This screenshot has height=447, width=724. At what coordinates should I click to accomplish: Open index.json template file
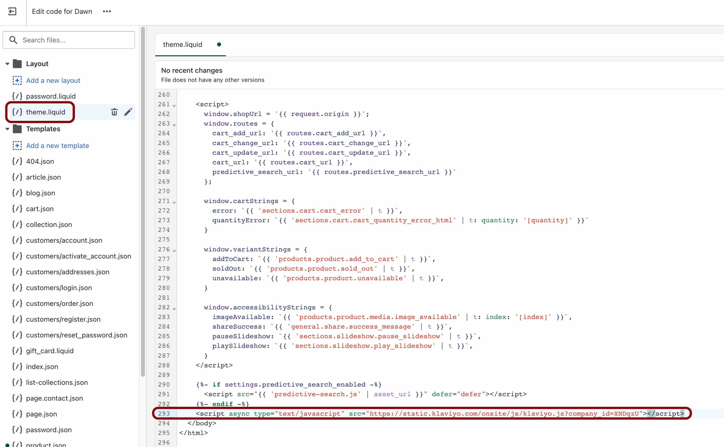(42, 367)
